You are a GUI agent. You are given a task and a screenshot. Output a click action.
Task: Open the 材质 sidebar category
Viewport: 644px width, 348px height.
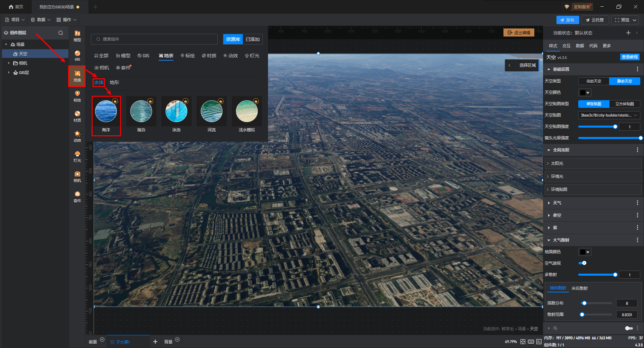pyautogui.click(x=77, y=116)
